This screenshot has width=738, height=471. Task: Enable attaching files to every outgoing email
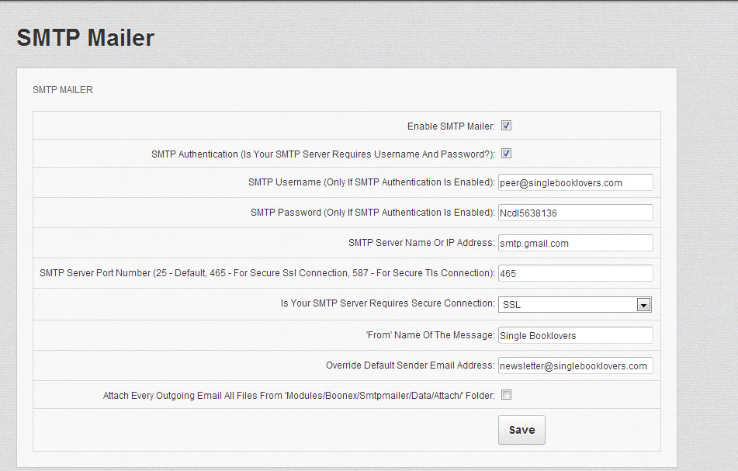tap(506, 395)
